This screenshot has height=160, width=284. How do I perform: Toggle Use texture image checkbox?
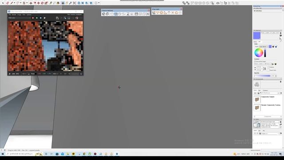tap(255, 61)
